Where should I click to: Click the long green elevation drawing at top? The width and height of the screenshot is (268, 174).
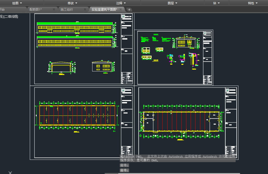click(x=75, y=27)
